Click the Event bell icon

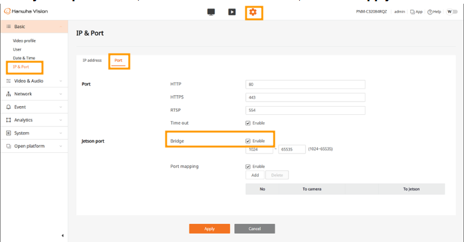coord(9,107)
